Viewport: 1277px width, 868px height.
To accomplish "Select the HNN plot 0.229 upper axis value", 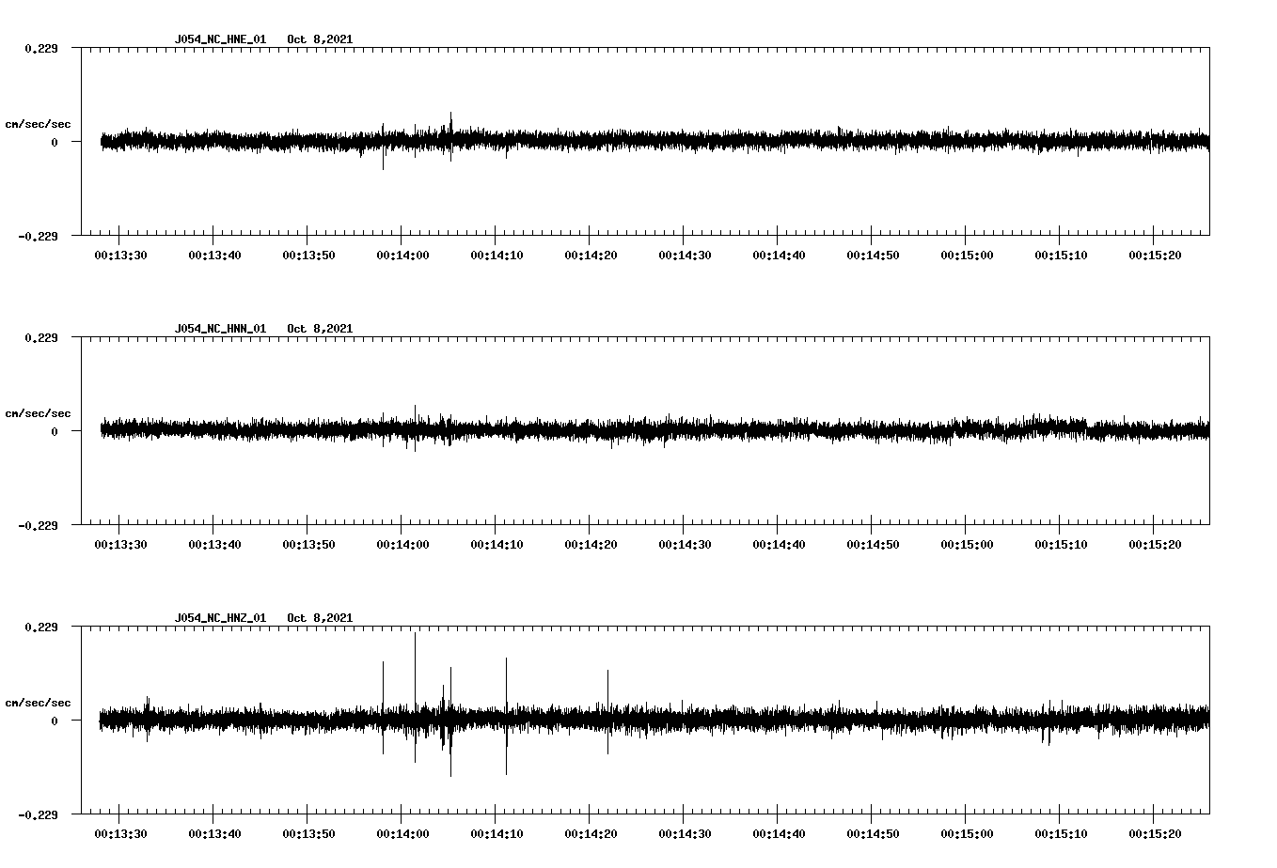I will [41, 337].
